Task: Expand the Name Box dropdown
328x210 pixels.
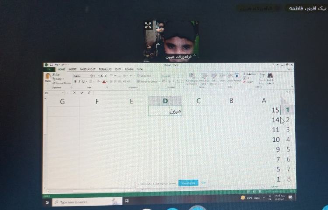Action: tap(63, 93)
